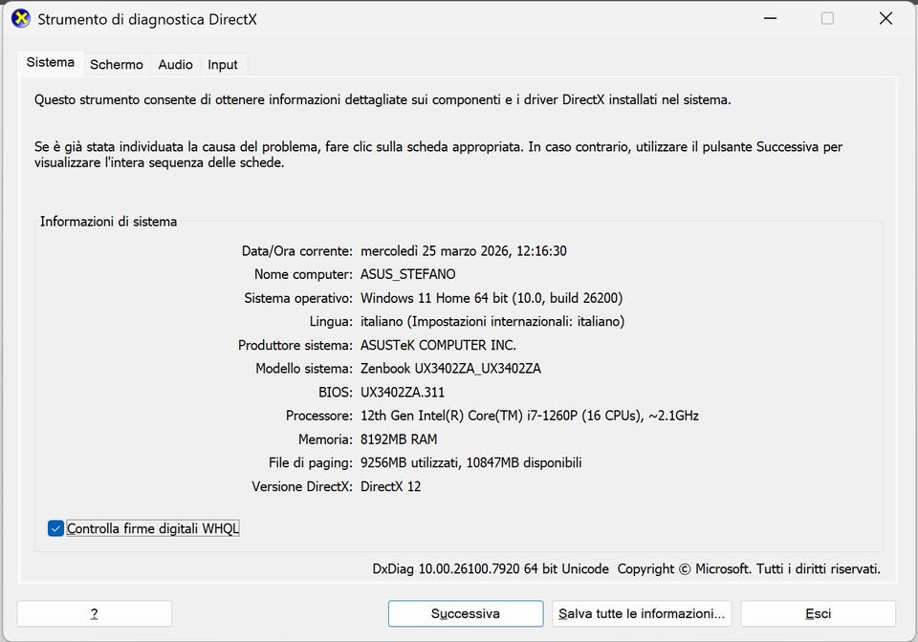Image resolution: width=918 pixels, height=642 pixels.
Task: Click the processor value i7-1260P line
Action: tap(529, 416)
